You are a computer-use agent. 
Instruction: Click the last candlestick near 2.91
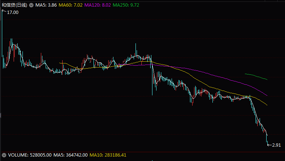(x=267, y=143)
